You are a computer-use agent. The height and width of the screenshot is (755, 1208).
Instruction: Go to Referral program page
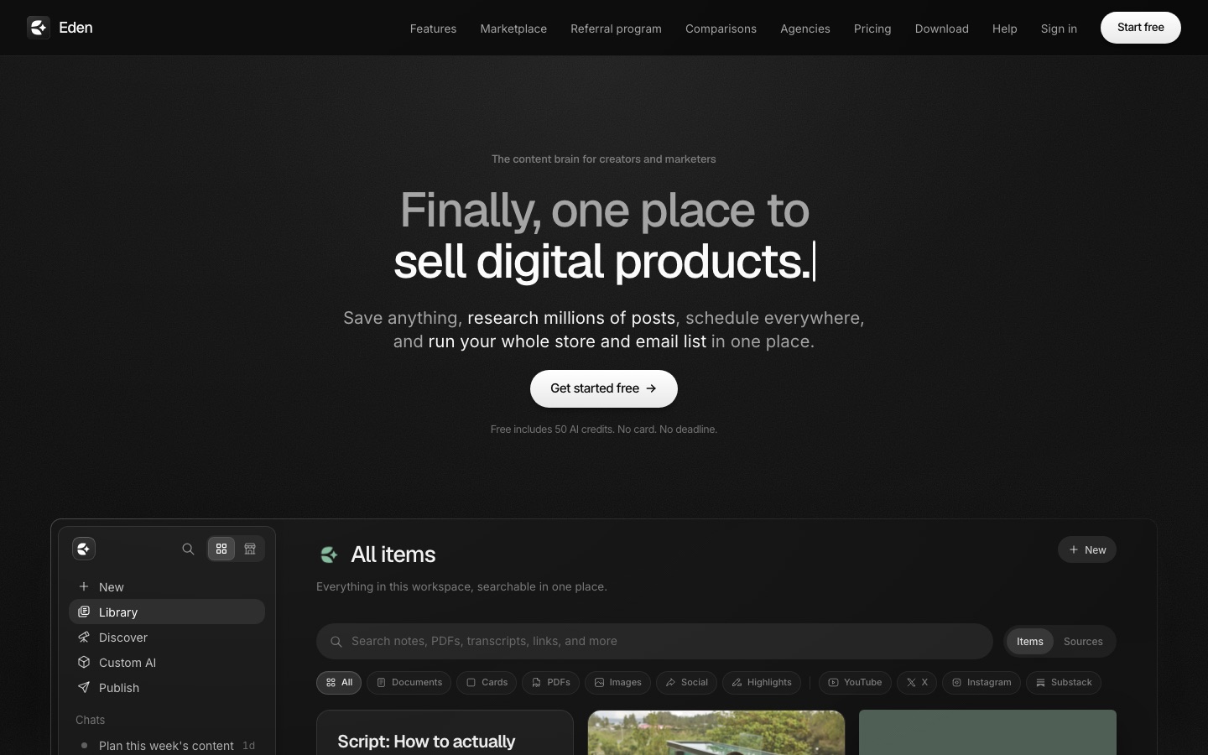(x=616, y=29)
